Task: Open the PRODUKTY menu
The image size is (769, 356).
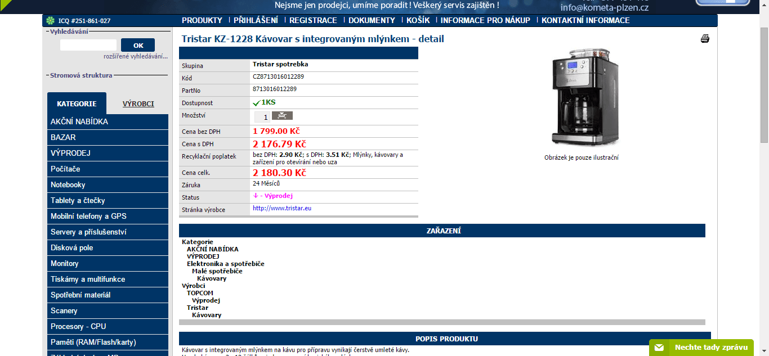Action: 202,20
